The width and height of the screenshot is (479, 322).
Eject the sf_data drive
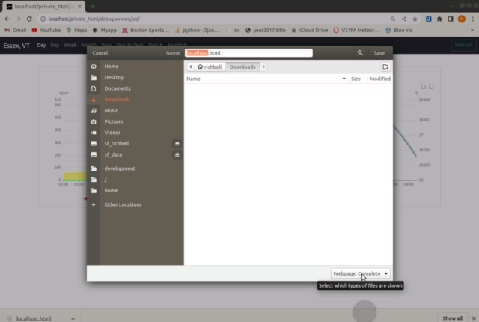click(177, 154)
